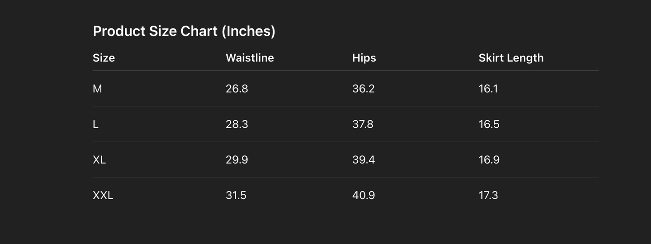Click the 39.4 hips value
This screenshot has width=651, height=244.
(x=364, y=160)
